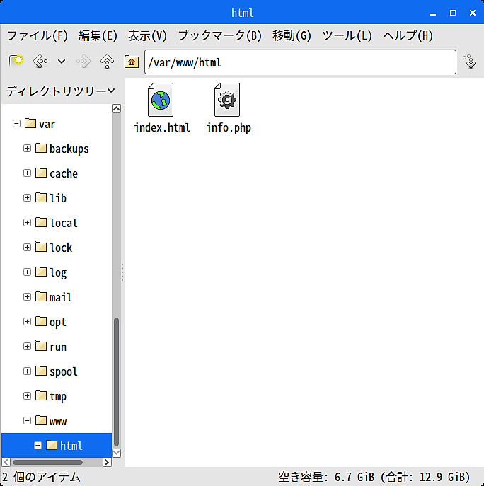Expand the lib tree node
This screenshot has width=484, height=486.
pyautogui.click(x=28, y=198)
